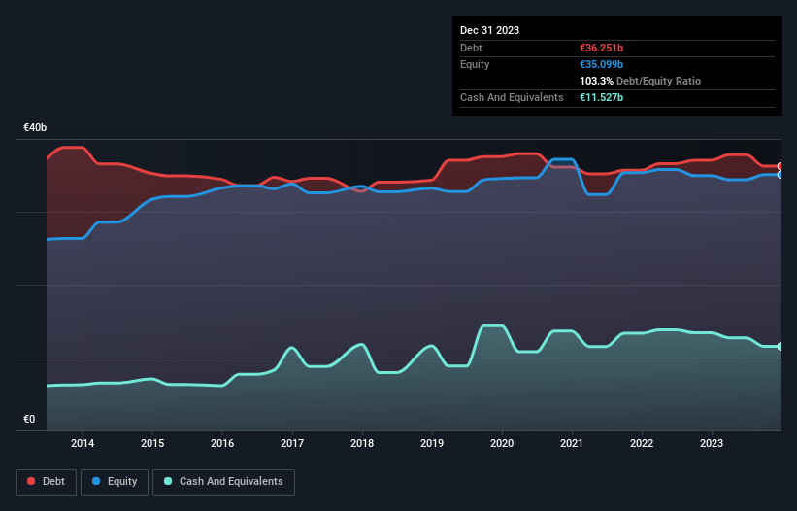797x511 pixels.
Task: Select the teal Cash endpoint marker on the chart
Action: (780, 346)
